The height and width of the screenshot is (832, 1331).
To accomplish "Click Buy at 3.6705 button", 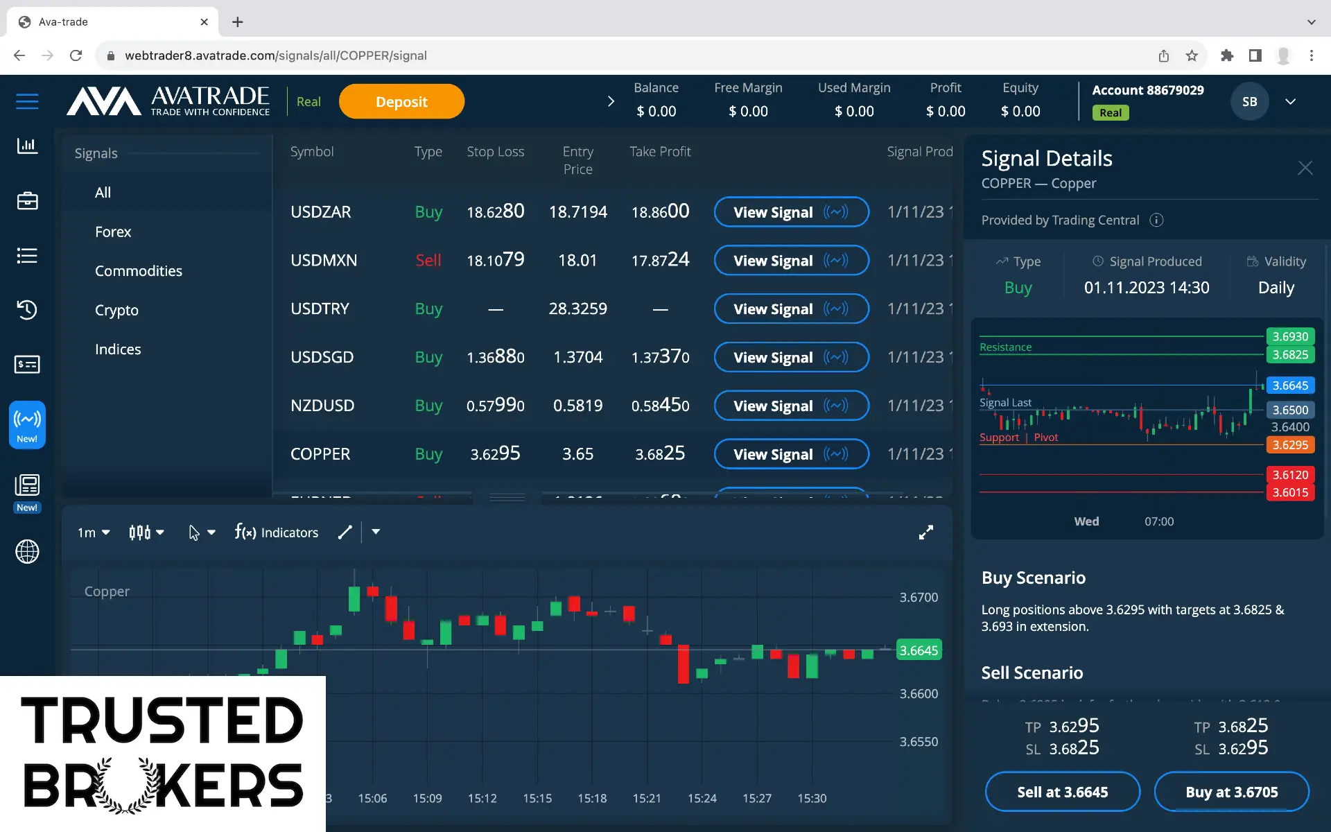I will coord(1231,792).
